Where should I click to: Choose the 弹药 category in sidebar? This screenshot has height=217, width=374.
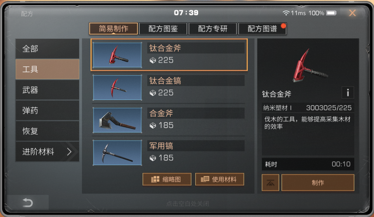[47, 111]
